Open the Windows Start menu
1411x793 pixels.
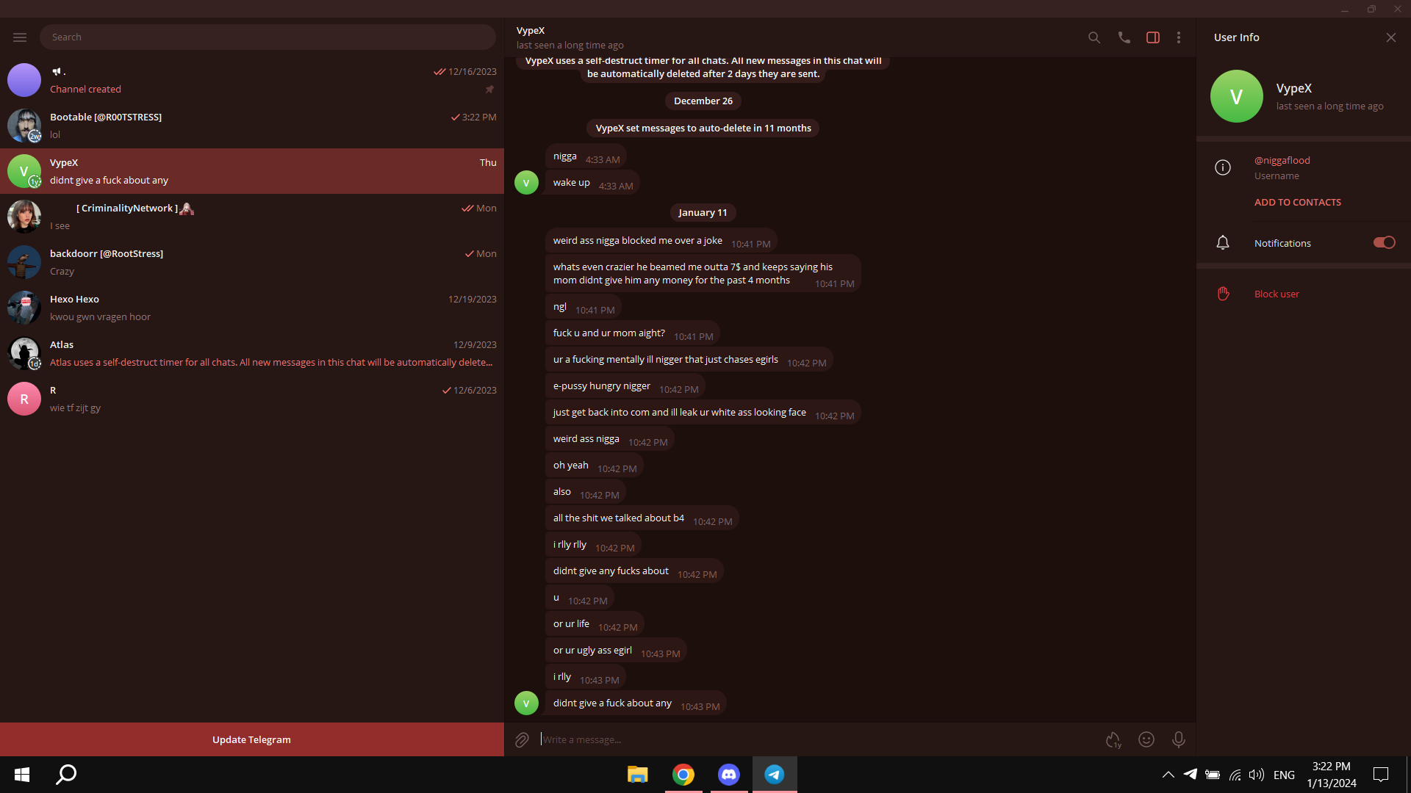22,775
